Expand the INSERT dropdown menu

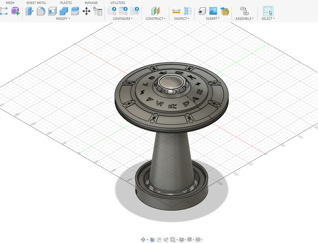coord(212,19)
